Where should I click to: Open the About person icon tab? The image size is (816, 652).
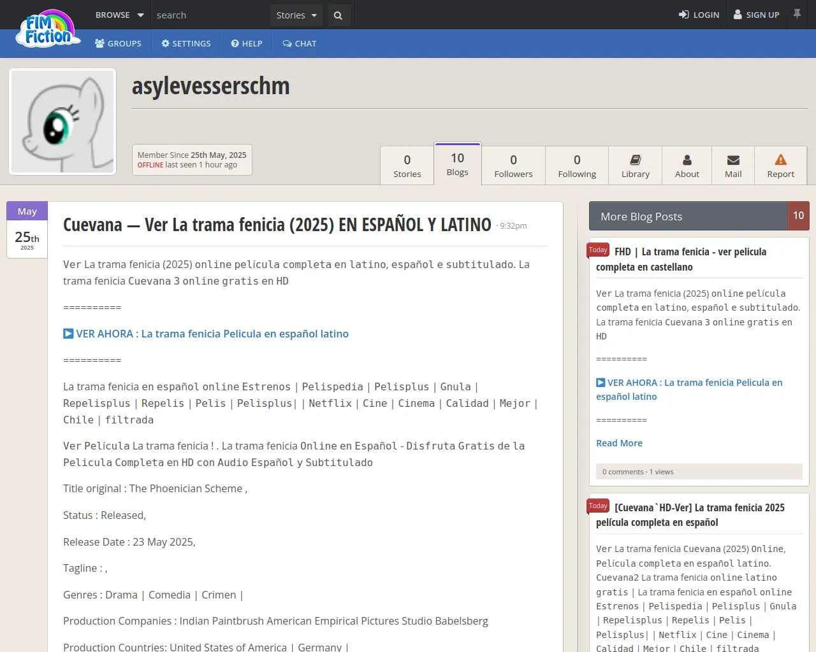click(x=687, y=166)
